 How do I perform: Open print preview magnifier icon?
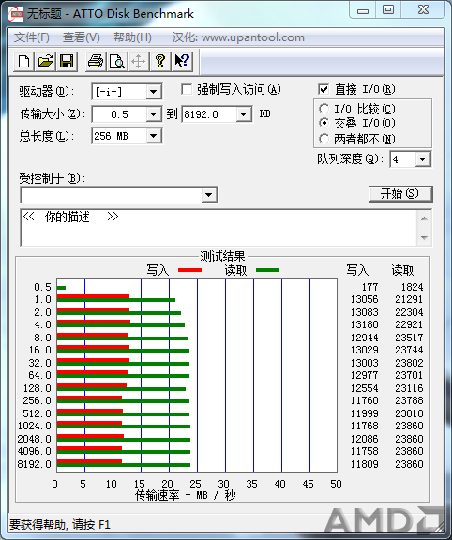click(117, 61)
